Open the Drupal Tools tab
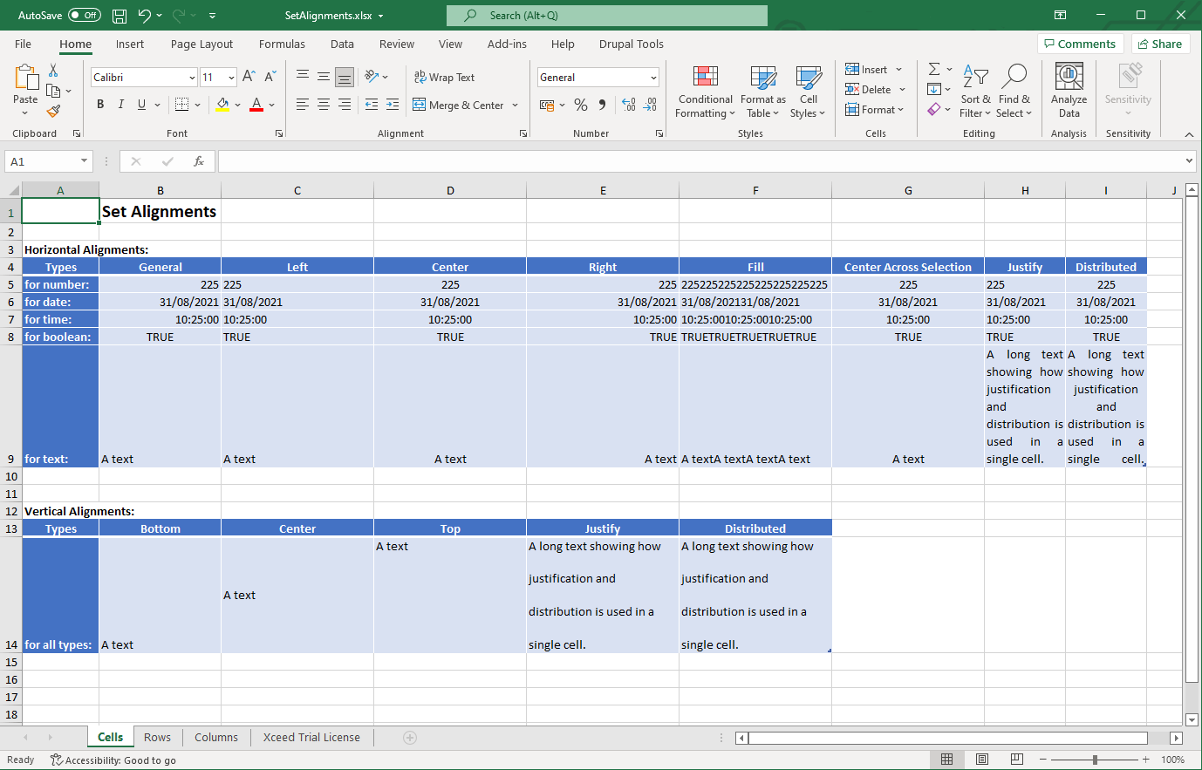Screen dimensions: 1202x770 (632, 44)
